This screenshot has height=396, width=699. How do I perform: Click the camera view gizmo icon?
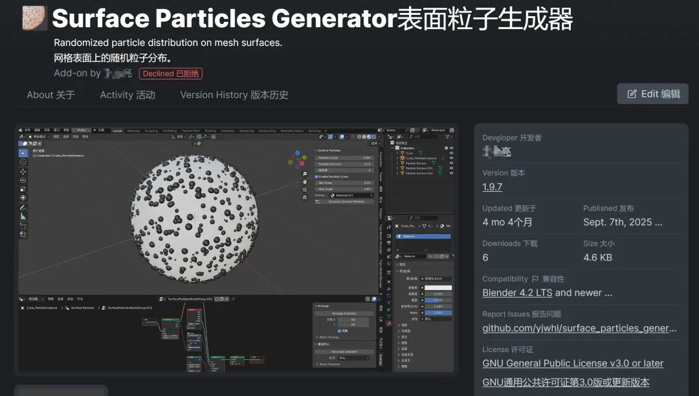[x=304, y=189]
